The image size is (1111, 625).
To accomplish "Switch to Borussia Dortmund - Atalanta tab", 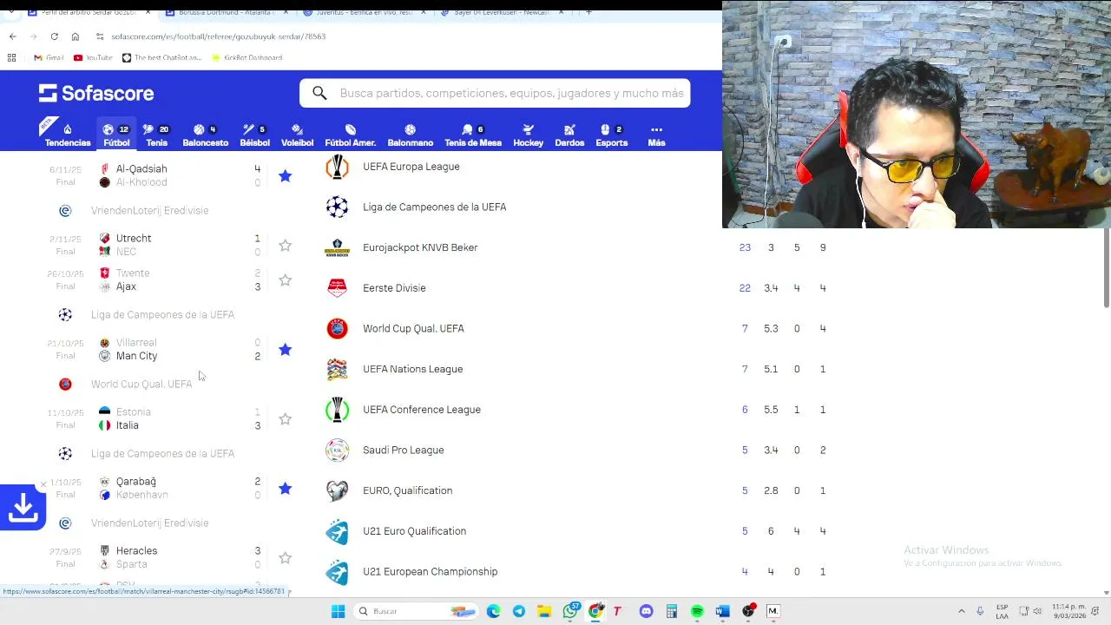I will 226,12.
